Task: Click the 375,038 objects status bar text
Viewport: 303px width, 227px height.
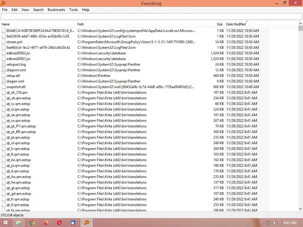Action: click(12, 215)
